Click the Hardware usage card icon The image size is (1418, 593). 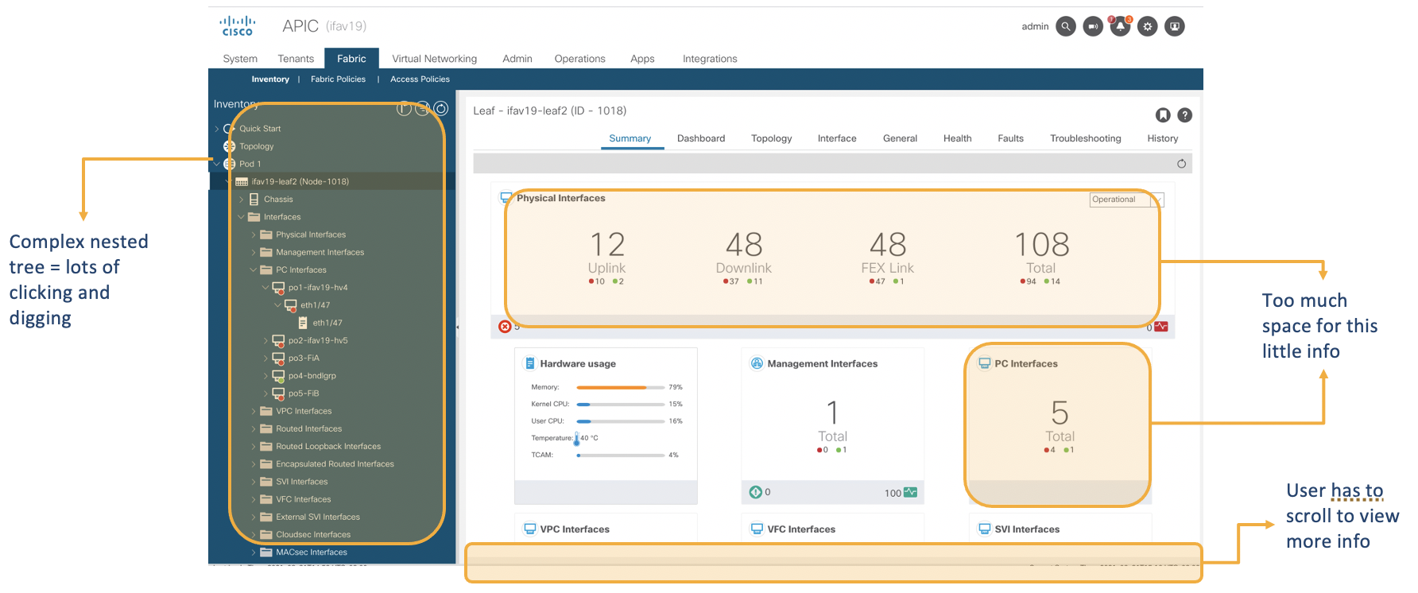click(529, 363)
